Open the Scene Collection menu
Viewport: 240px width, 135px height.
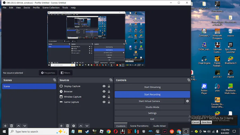[51, 8]
